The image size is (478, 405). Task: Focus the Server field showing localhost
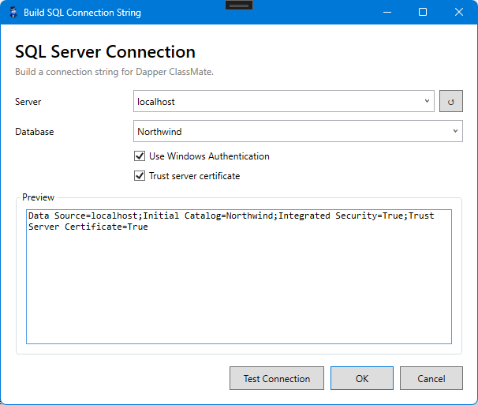[x=283, y=101]
